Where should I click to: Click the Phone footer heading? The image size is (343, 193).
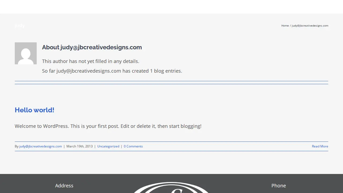click(279, 186)
